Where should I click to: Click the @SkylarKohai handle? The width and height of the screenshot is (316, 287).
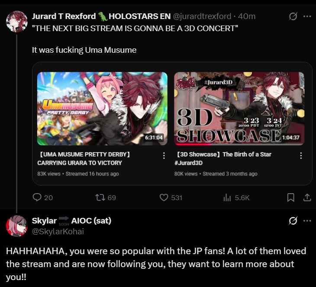coord(58,231)
